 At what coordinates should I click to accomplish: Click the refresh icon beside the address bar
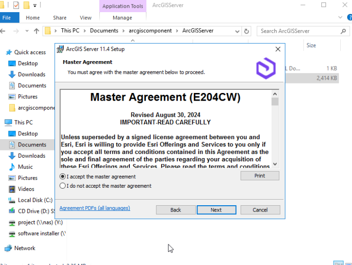click(x=246, y=31)
